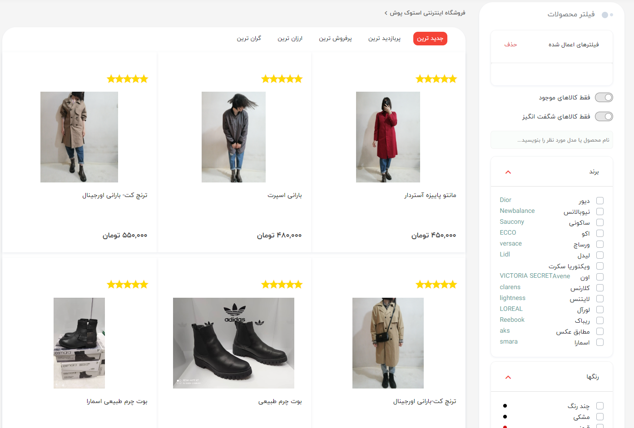Sort by پرفروش ترین tab
Image resolution: width=634 pixels, height=428 pixels.
335,39
